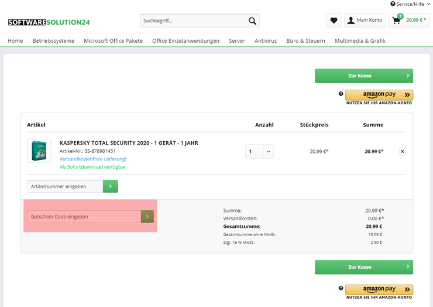The width and height of the screenshot is (433, 307).
Task: Open Multimedia & Grafik category
Action: (x=360, y=40)
